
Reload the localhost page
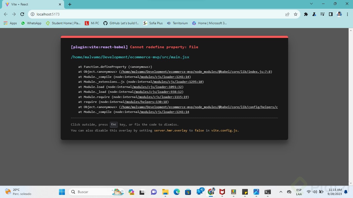pyautogui.click(x=22, y=14)
